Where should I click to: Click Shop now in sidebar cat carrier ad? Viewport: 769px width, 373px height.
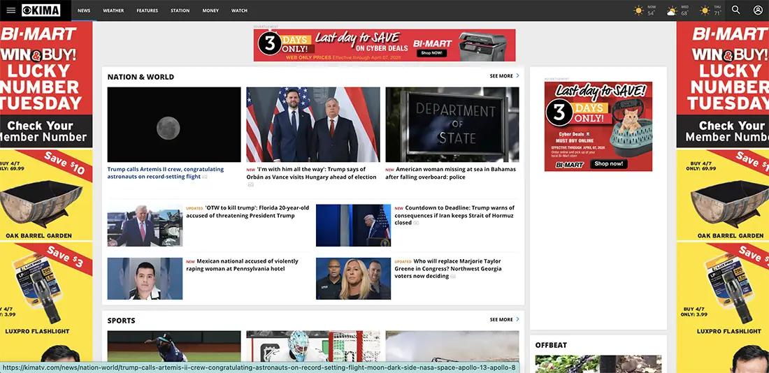pyautogui.click(x=609, y=164)
